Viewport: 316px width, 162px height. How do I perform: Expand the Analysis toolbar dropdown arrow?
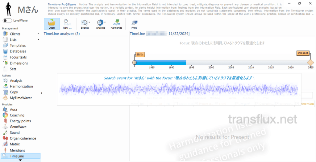105,22
